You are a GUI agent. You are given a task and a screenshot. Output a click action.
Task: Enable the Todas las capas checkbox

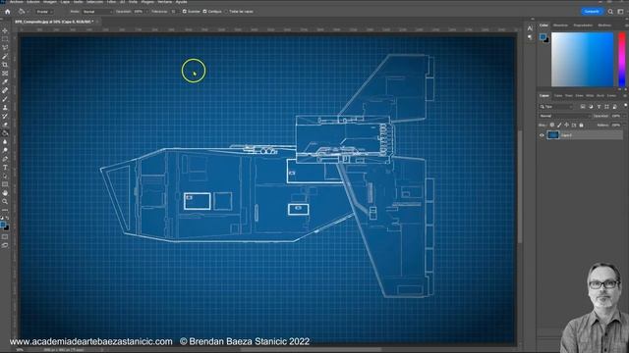(226, 12)
